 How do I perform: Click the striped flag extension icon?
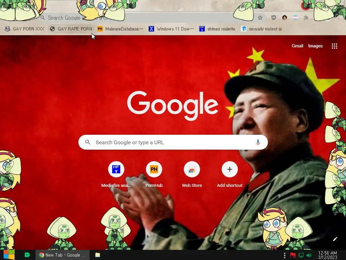click(x=295, y=18)
